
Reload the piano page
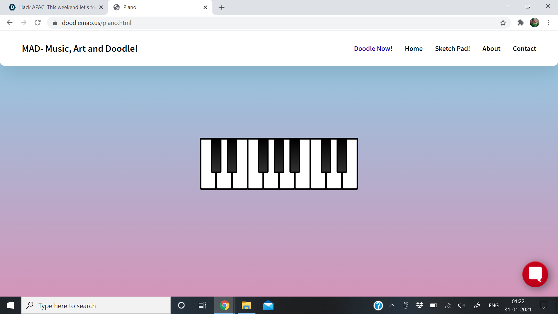(37, 23)
